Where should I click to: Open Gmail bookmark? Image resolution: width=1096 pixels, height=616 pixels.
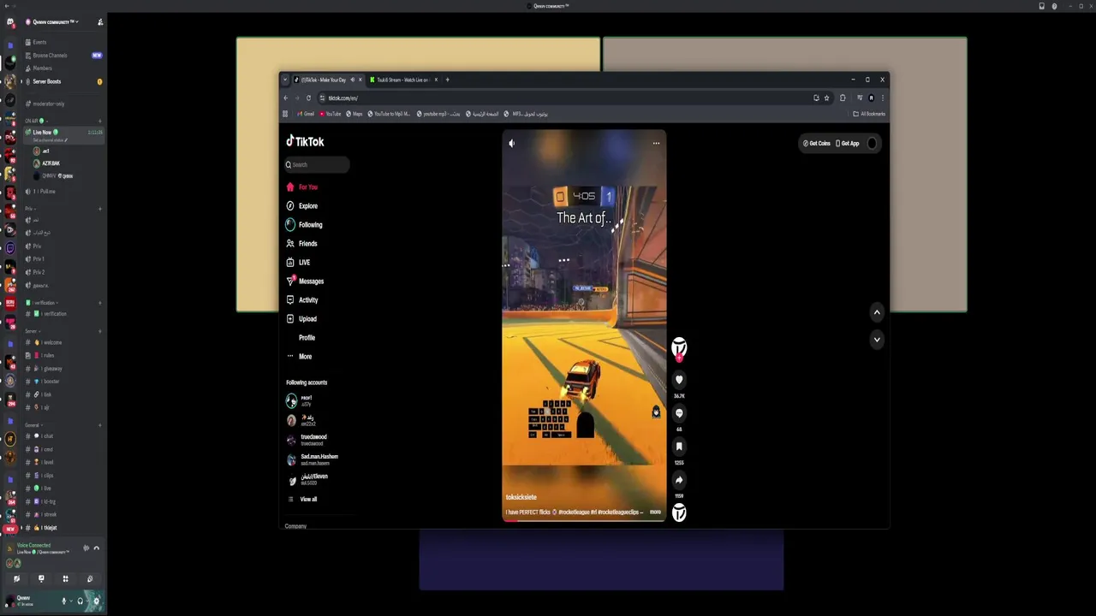pos(306,114)
